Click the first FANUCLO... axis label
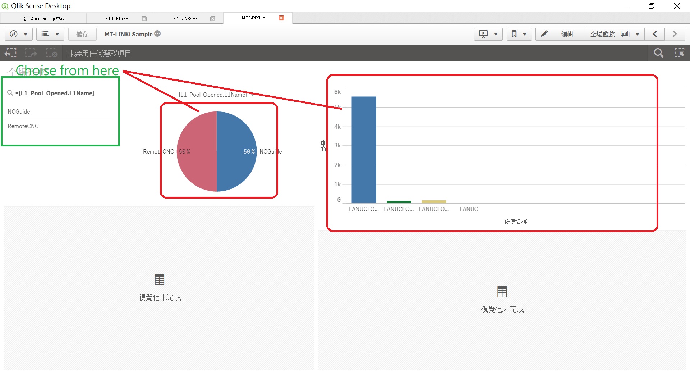 364,209
